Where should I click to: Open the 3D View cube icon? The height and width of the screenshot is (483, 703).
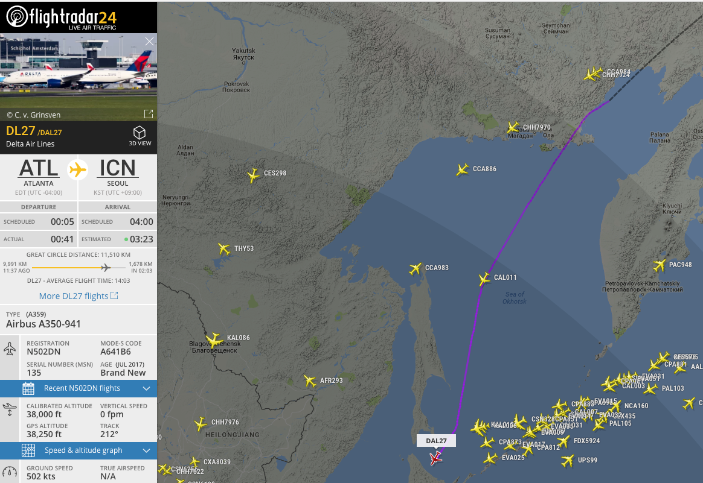point(140,133)
